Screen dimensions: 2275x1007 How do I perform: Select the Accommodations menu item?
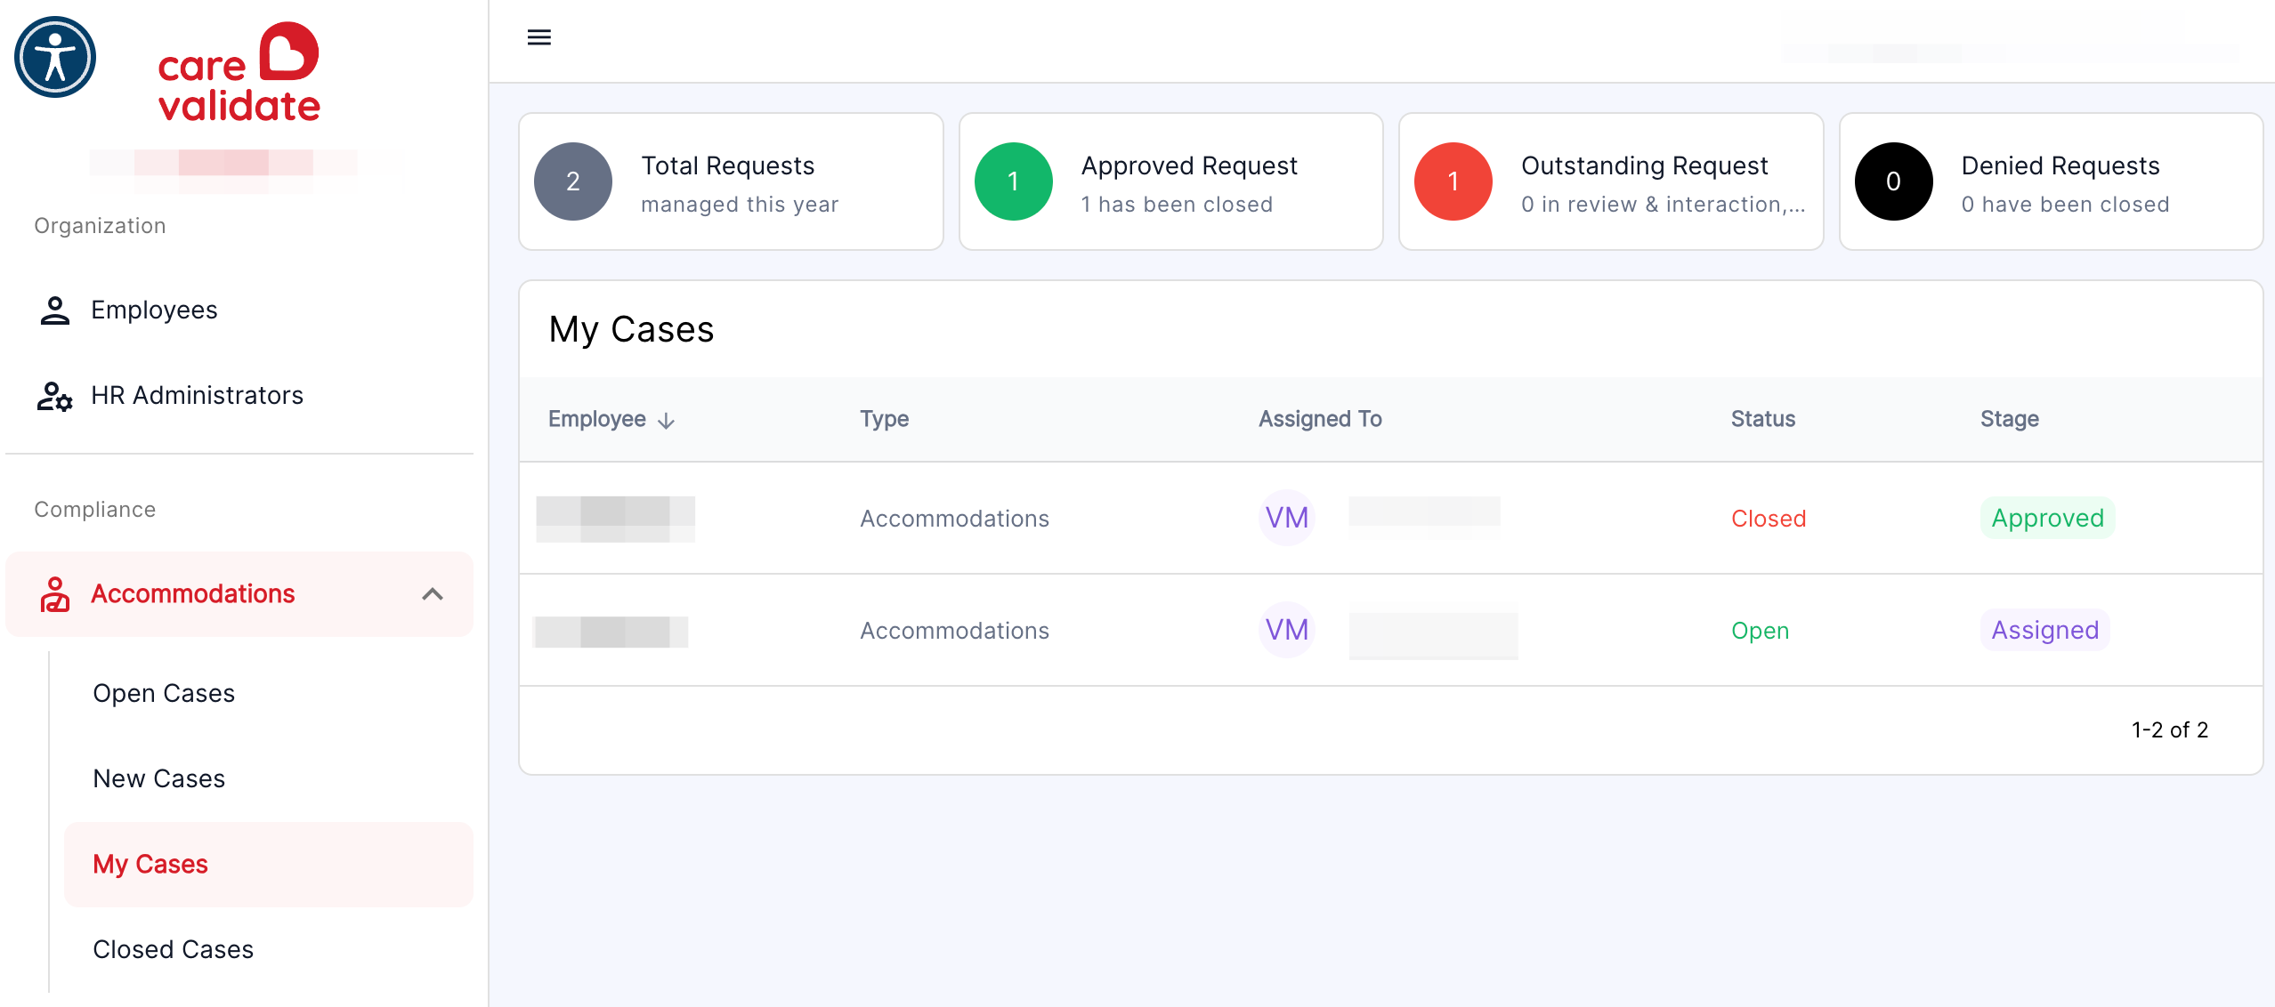coord(239,594)
